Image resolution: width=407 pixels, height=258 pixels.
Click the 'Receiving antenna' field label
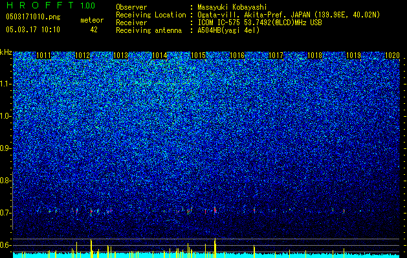(x=149, y=30)
